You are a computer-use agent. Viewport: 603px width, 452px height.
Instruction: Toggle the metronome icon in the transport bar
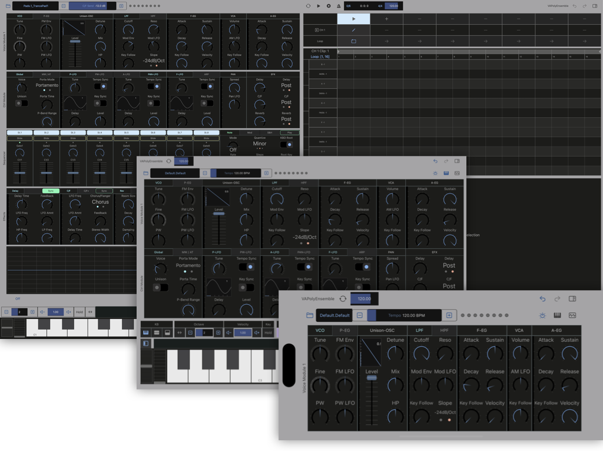339,6
